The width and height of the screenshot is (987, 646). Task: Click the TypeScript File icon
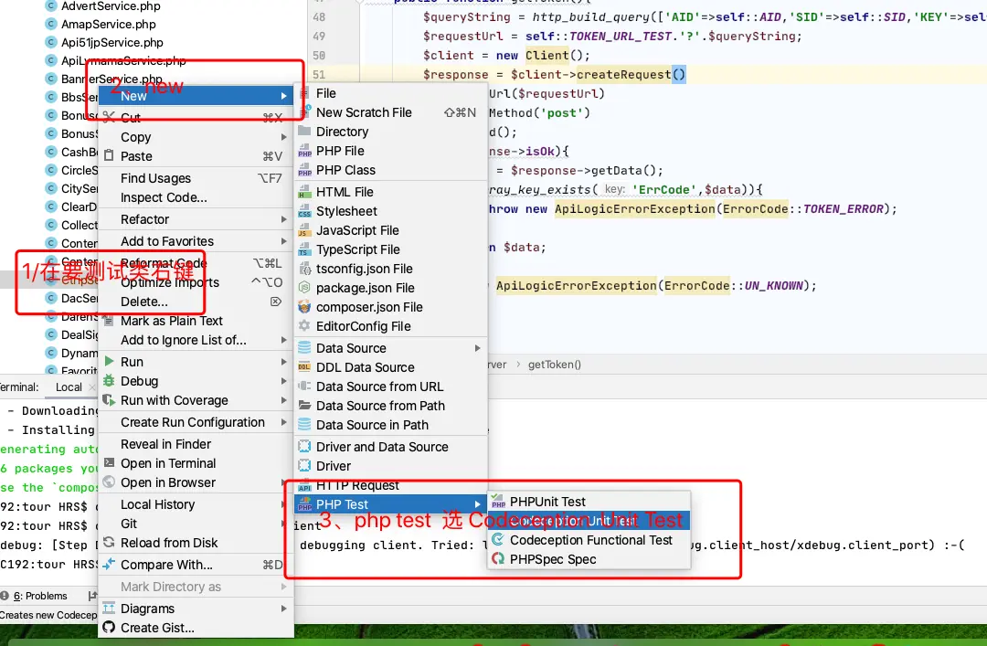(304, 250)
